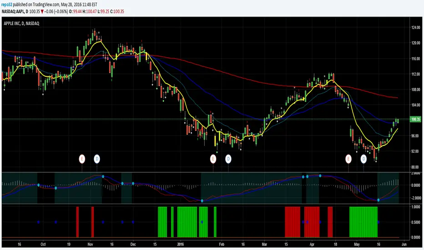Screen dimensions: 424x250
Task: Click the Close value C:100.35 in header
Action: (117, 11)
